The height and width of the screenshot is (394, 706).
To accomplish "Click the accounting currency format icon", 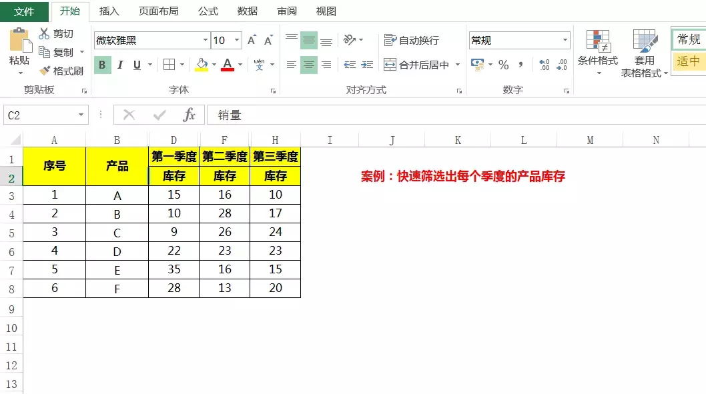I will click(477, 64).
